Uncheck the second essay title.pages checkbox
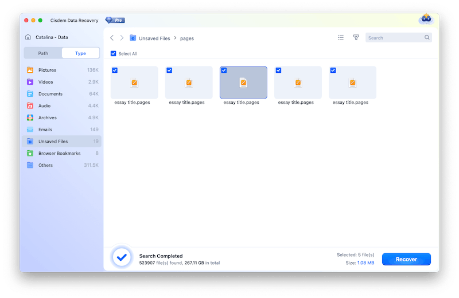459x298 pixels. point(169,70)
